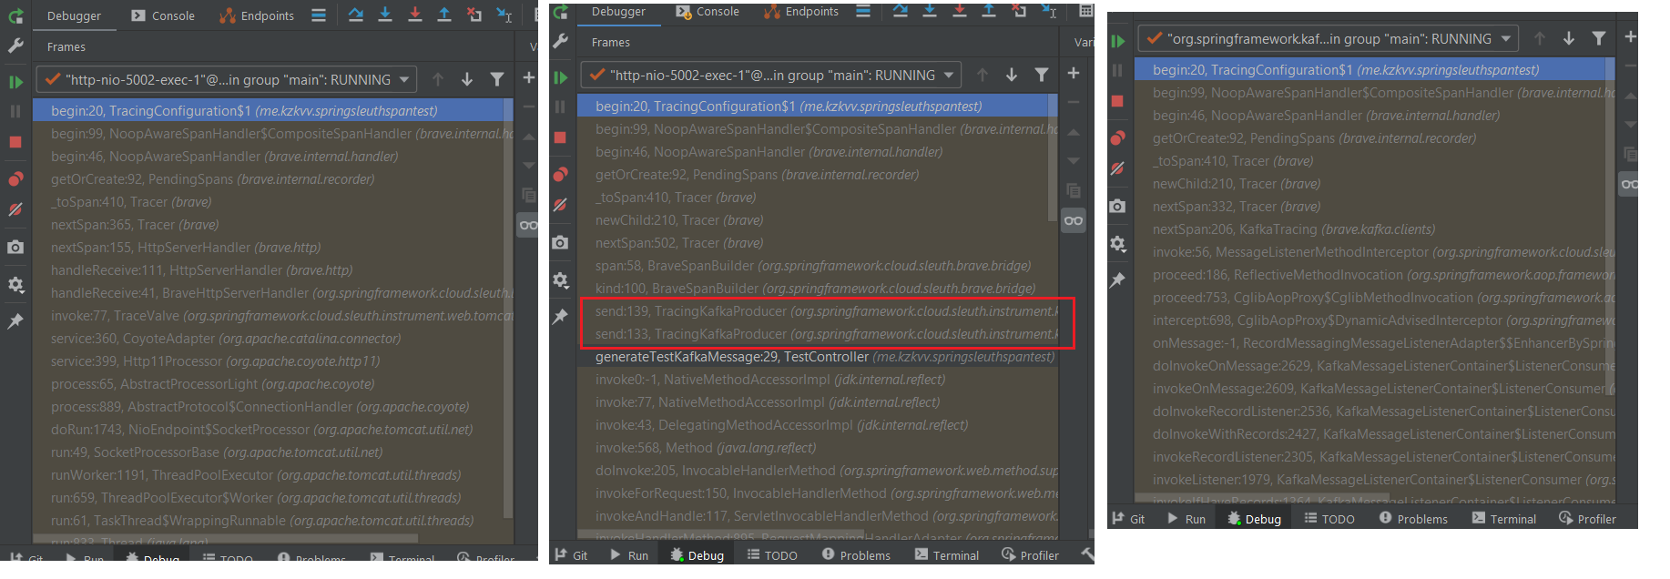
Task: Toggle library frames filter in left panel
Action: tap(497, 79)
